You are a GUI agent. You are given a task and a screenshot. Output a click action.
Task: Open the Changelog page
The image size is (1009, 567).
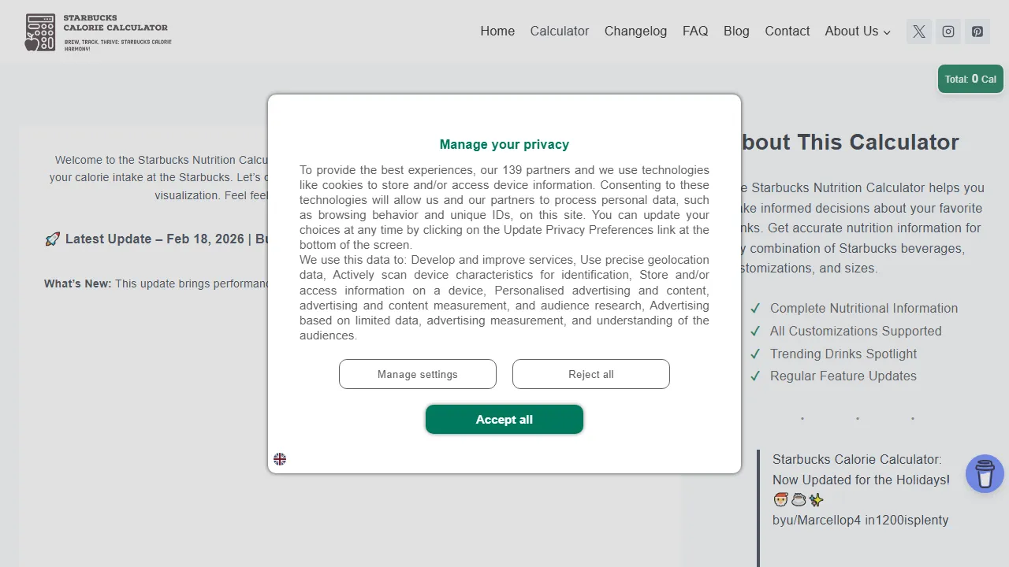coord(635,31)
